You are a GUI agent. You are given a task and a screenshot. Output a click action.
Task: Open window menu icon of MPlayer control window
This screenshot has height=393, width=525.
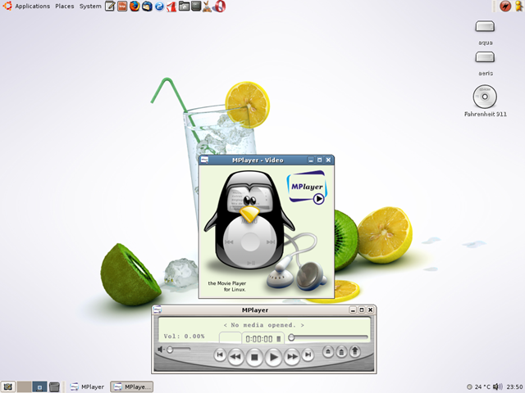pos(157,309)
